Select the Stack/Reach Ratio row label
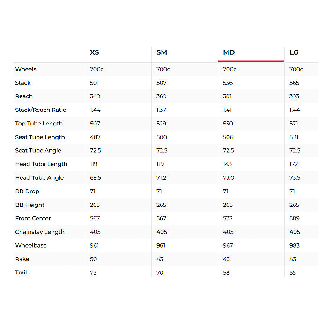The width and height of the screenshot is (324, 324). 41,110
